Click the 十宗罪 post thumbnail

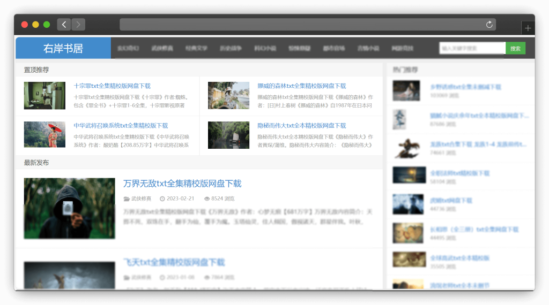pos(44,95)
